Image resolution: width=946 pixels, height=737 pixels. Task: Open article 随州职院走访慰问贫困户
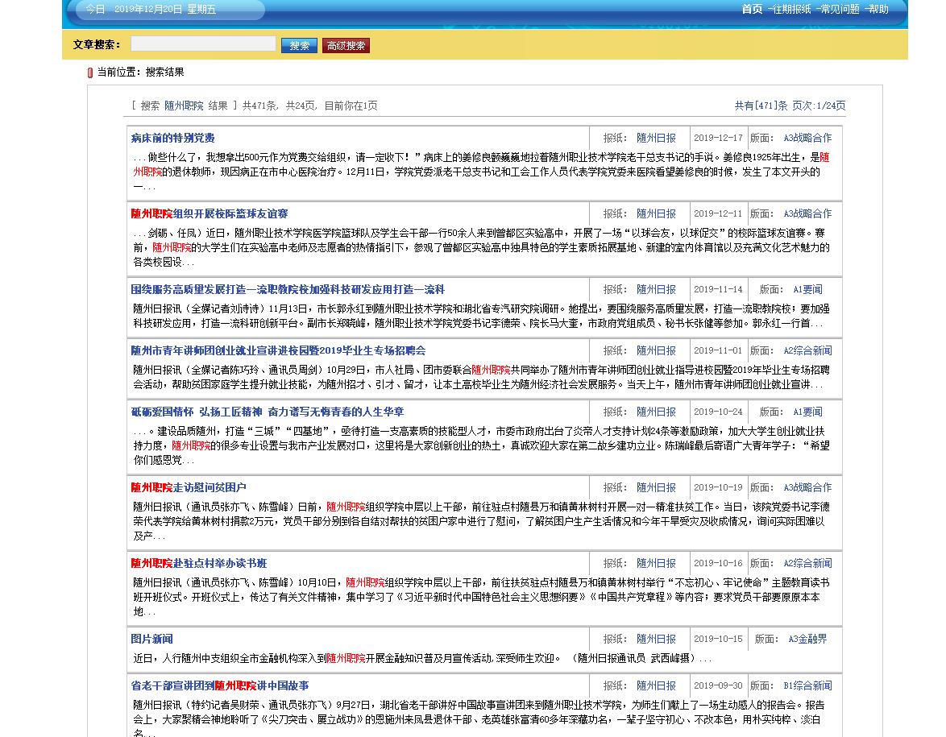click(189, 488)
